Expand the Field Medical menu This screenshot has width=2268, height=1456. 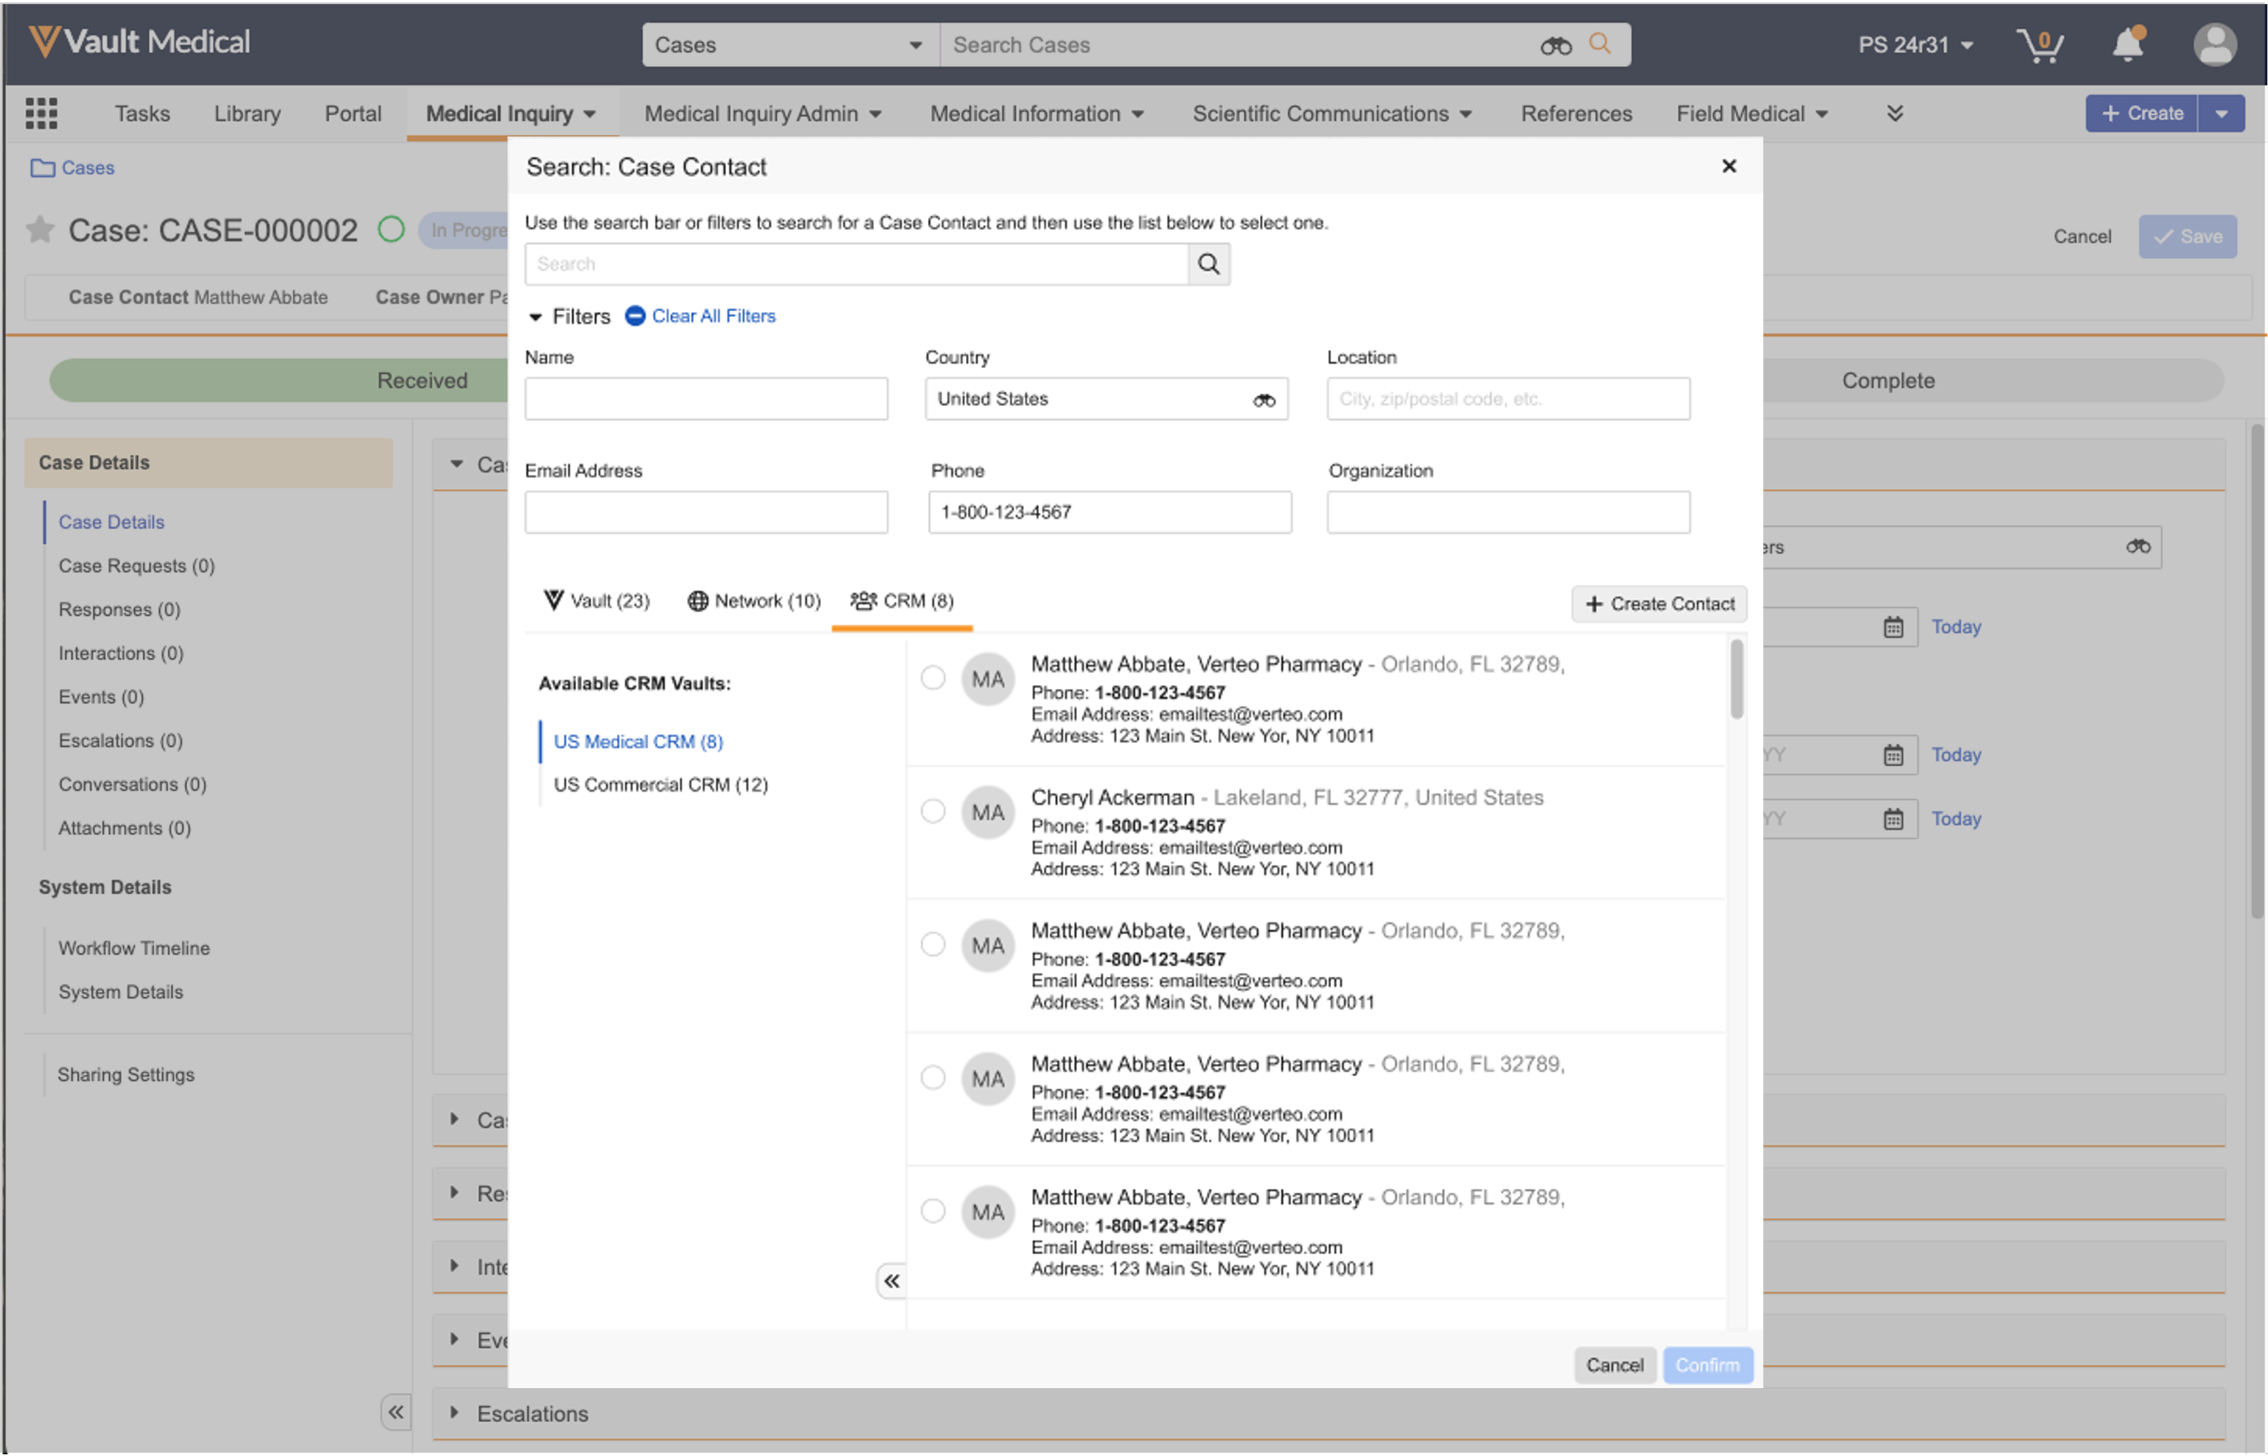(x=1751, y=113)
